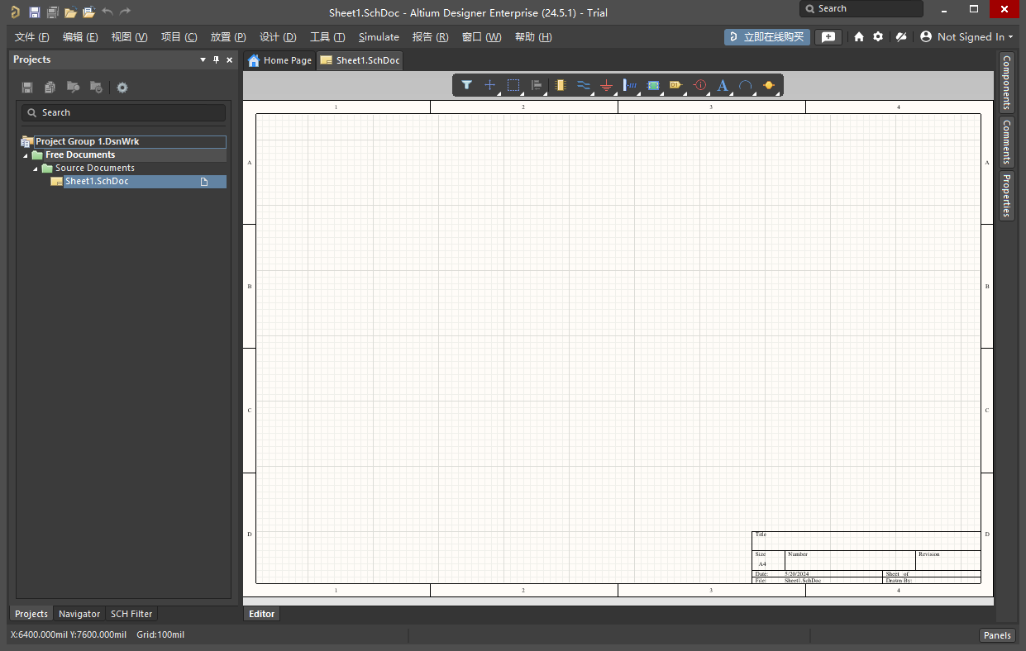Viewport: 1026px width, 651px height.
Task: Click Save All documents icon in title bar
Action: (53, 12)
